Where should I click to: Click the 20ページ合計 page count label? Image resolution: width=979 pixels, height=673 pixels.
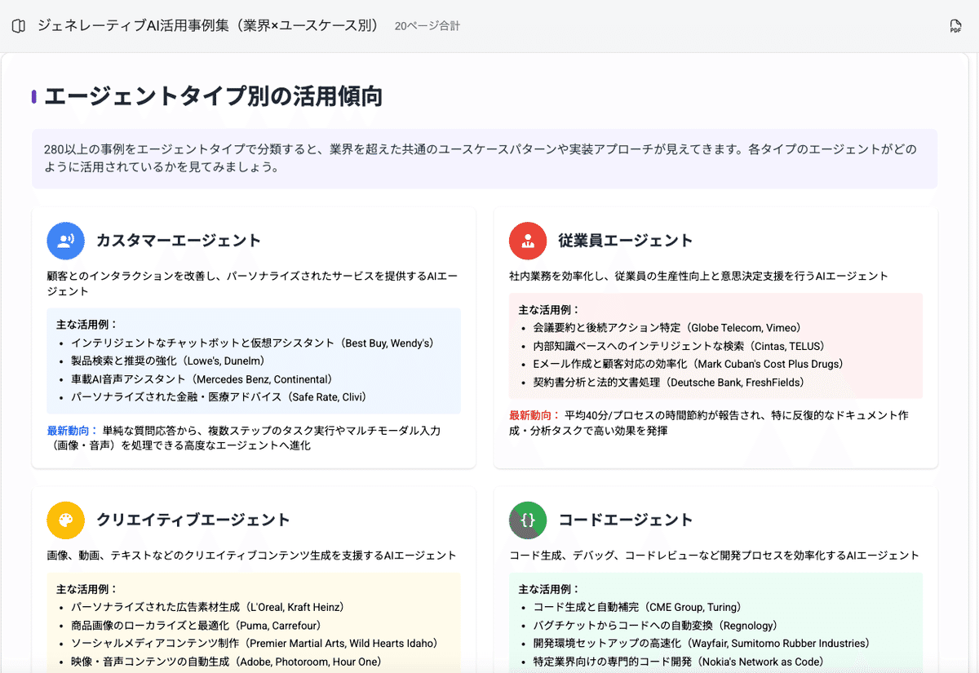427,26
